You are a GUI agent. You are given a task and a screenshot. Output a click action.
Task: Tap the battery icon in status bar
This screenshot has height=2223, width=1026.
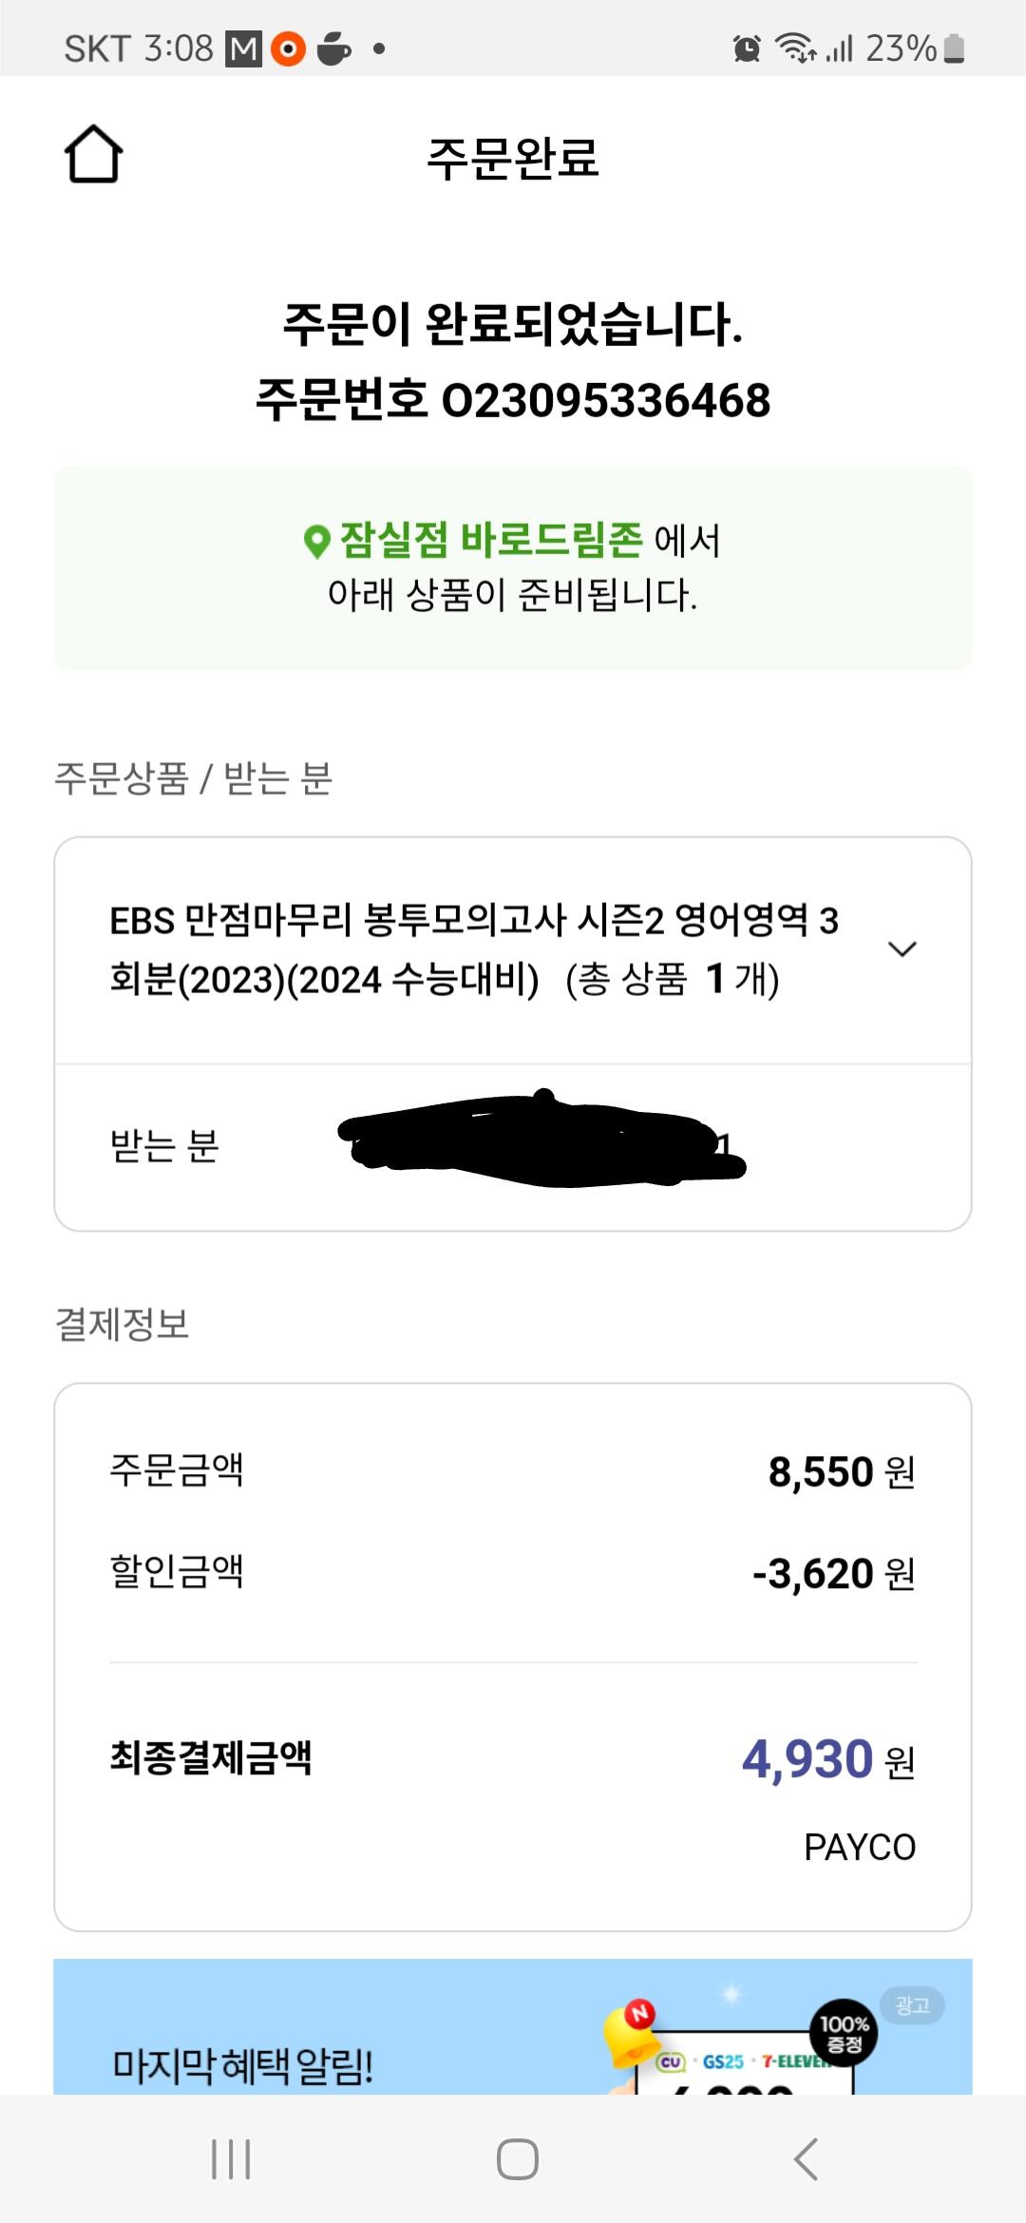pos(955,48)
